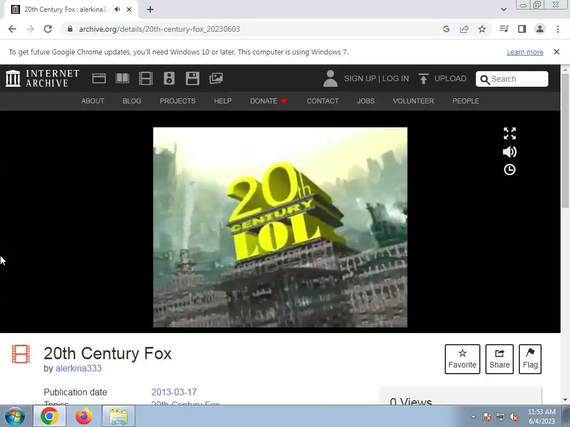This screenshot has height=427, width=570.
Task: Focus the Internet Archive Search field
Action: click(512, 79)
